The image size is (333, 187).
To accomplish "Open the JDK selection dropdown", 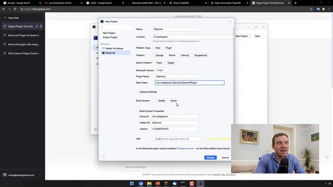I will [x=178, y=139].
